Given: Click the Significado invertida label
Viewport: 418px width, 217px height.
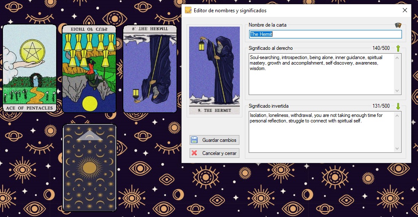Looking at the screenshot, I should point(269,106).
